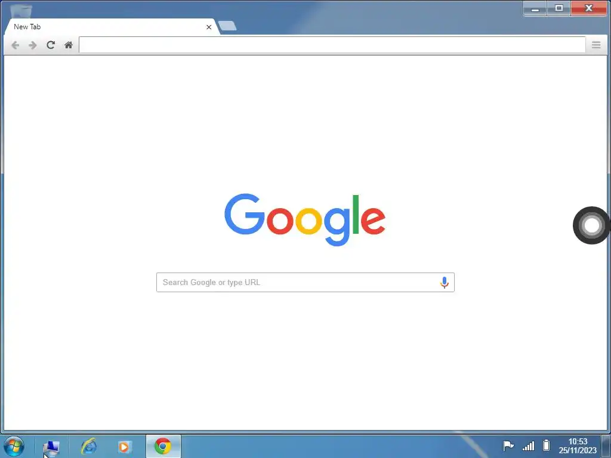Minimize the Chrome window
The height and width of the screenshot is (458, 611).
pos(535,8)
